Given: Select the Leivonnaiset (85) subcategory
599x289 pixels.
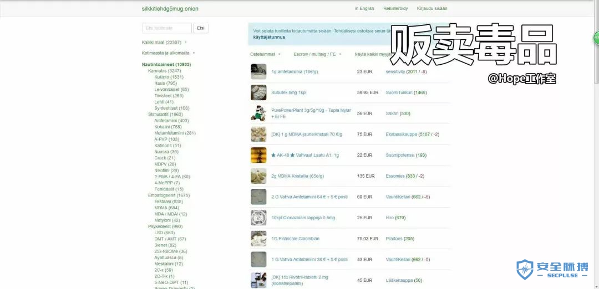Looking at the screenshot, I should pos(171,90).
